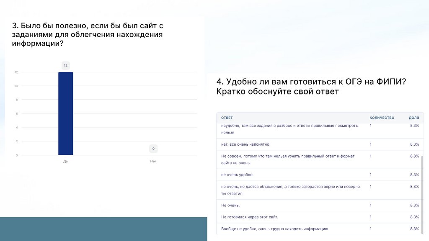Click the 'ДОЛЯ' column header

[414, 118]
